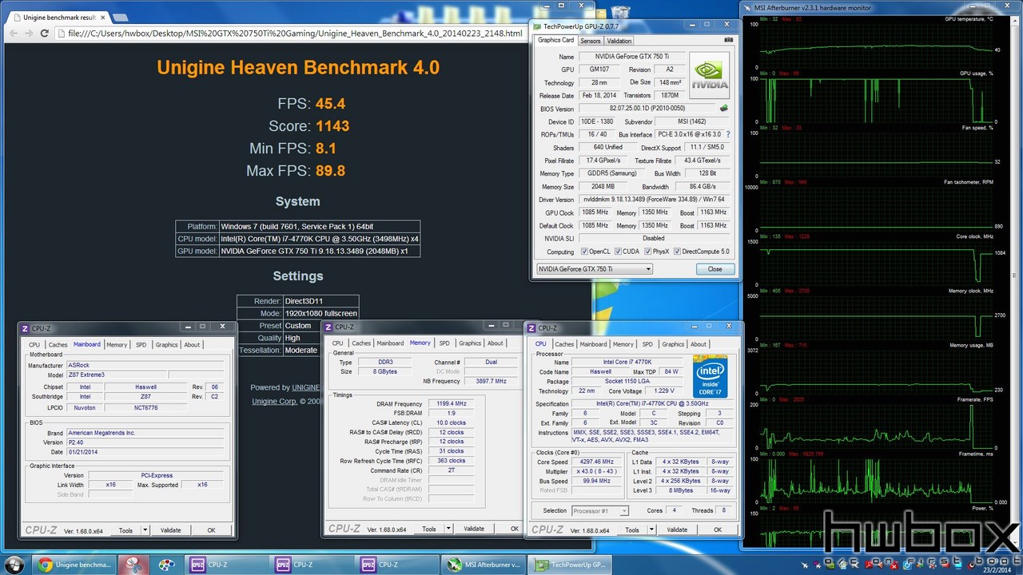Open Graphics tab in the CPU CPU-Z window
1023x575 pixels.
pos(673,344)
